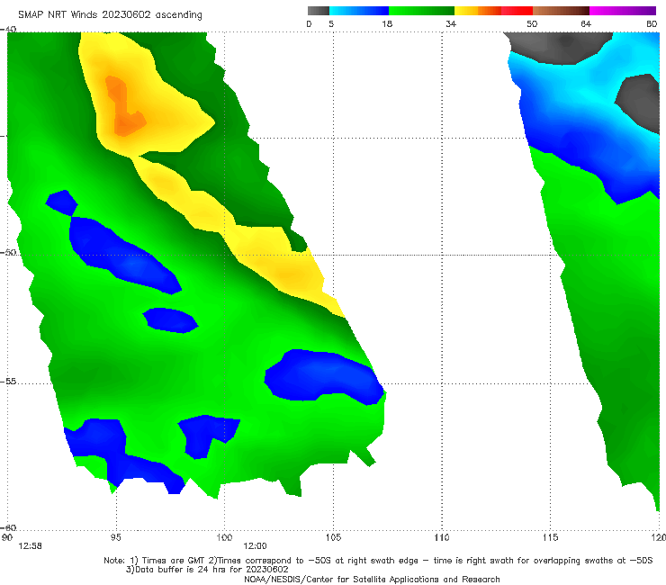Screen dimensions: 666x585
Task: Click the brown segment of the color bar
Action: [x=561, y=11]
